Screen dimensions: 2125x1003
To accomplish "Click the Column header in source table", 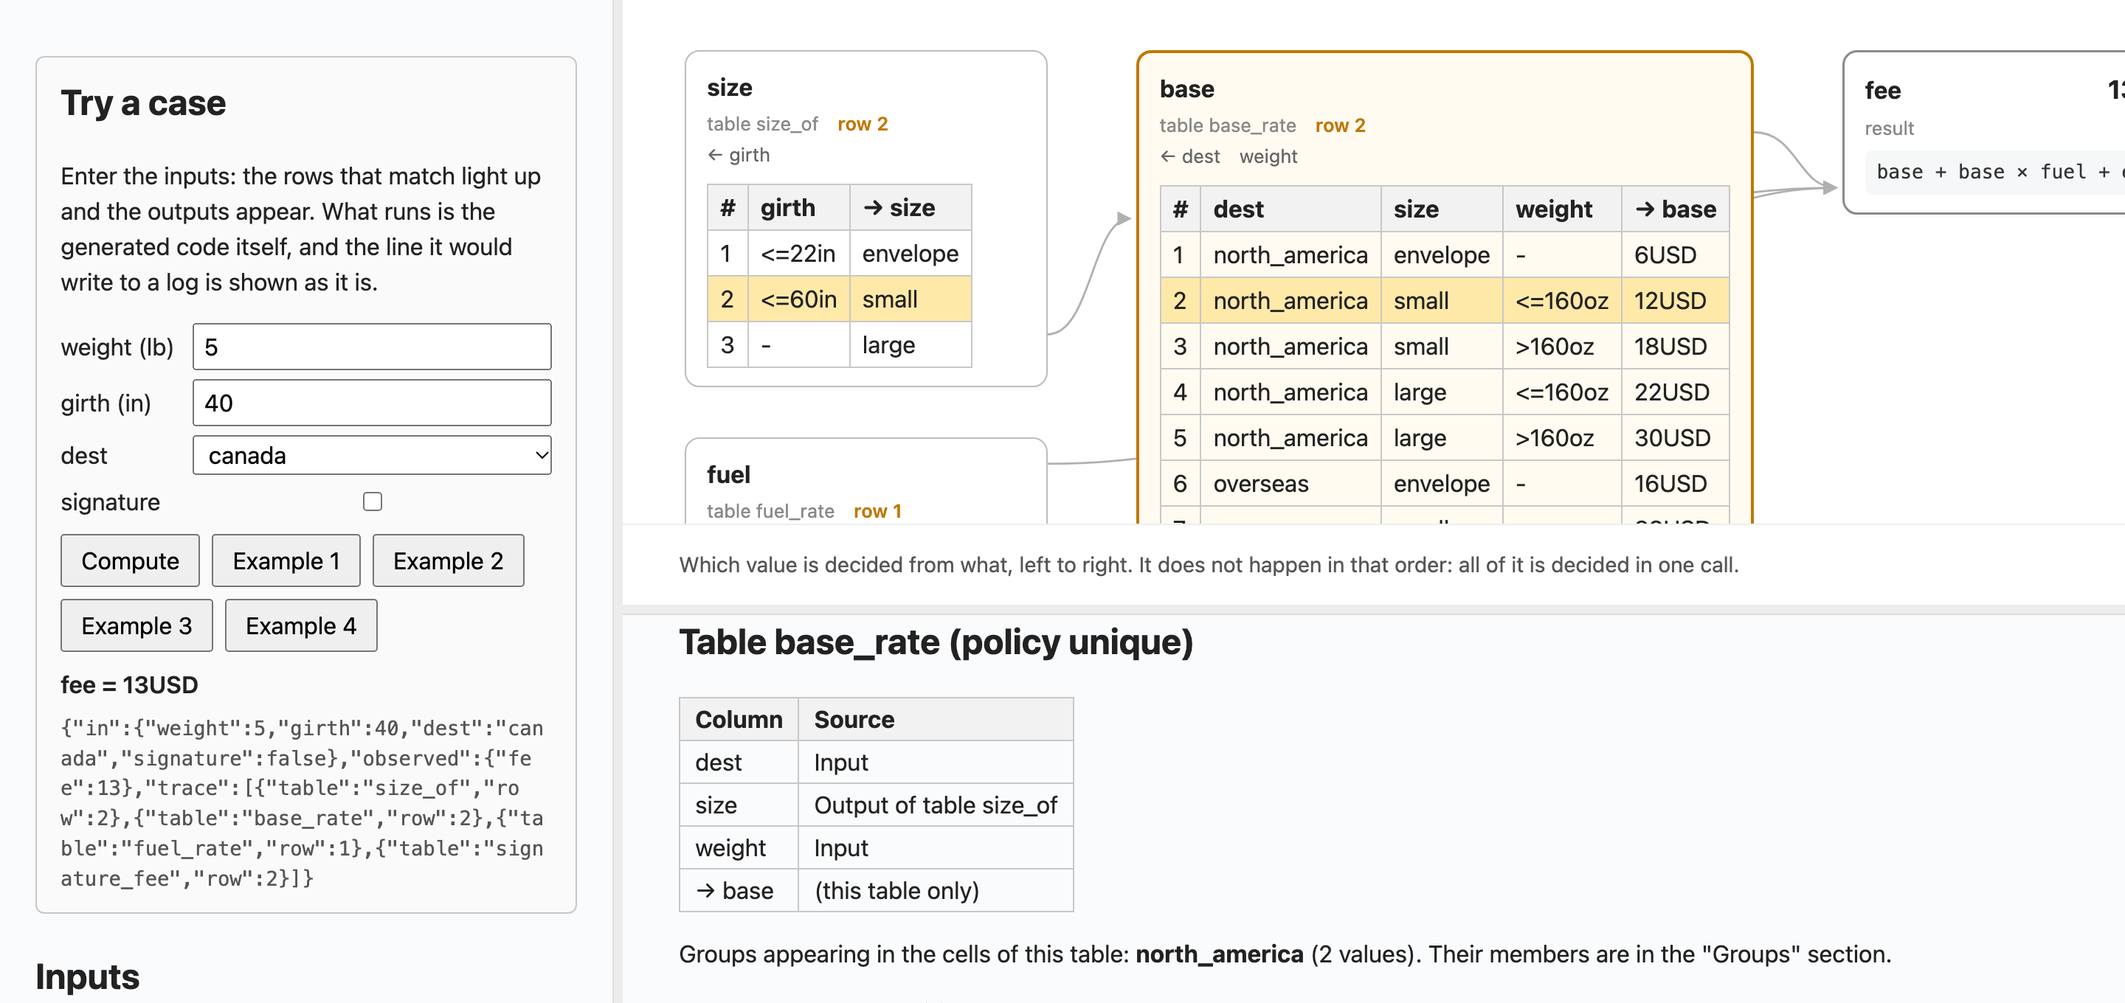I will 739,719.
